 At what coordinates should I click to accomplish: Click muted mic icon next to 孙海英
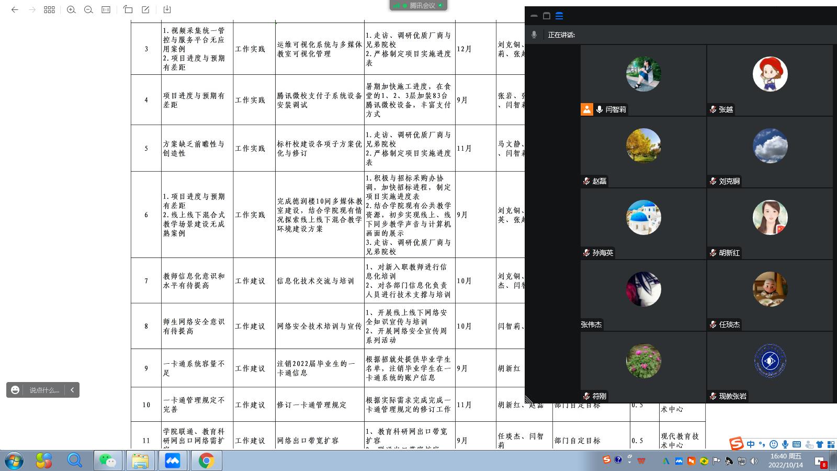point(586,253)
